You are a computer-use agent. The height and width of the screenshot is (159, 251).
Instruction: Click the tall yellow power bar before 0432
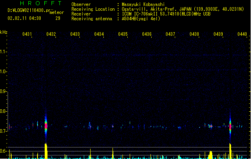46,151
